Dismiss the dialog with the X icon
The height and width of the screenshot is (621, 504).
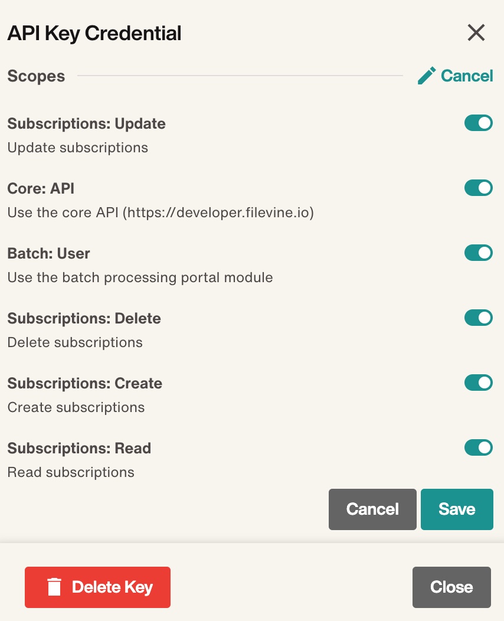coord(476,32)
